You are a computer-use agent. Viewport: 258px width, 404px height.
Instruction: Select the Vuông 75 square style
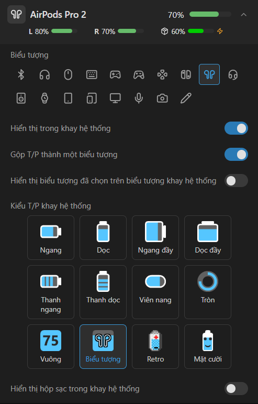[51, 346]
